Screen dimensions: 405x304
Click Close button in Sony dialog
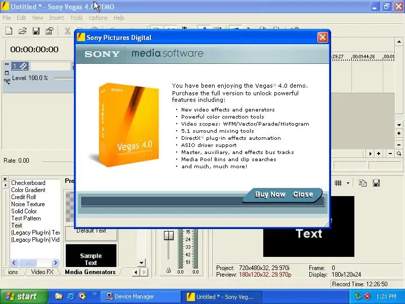coord(303,195)
